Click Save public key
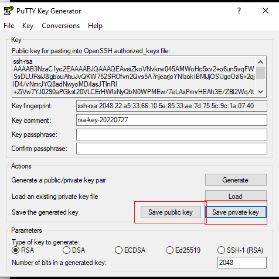This screenshot has width=279, height=279. tap(171, 212)
